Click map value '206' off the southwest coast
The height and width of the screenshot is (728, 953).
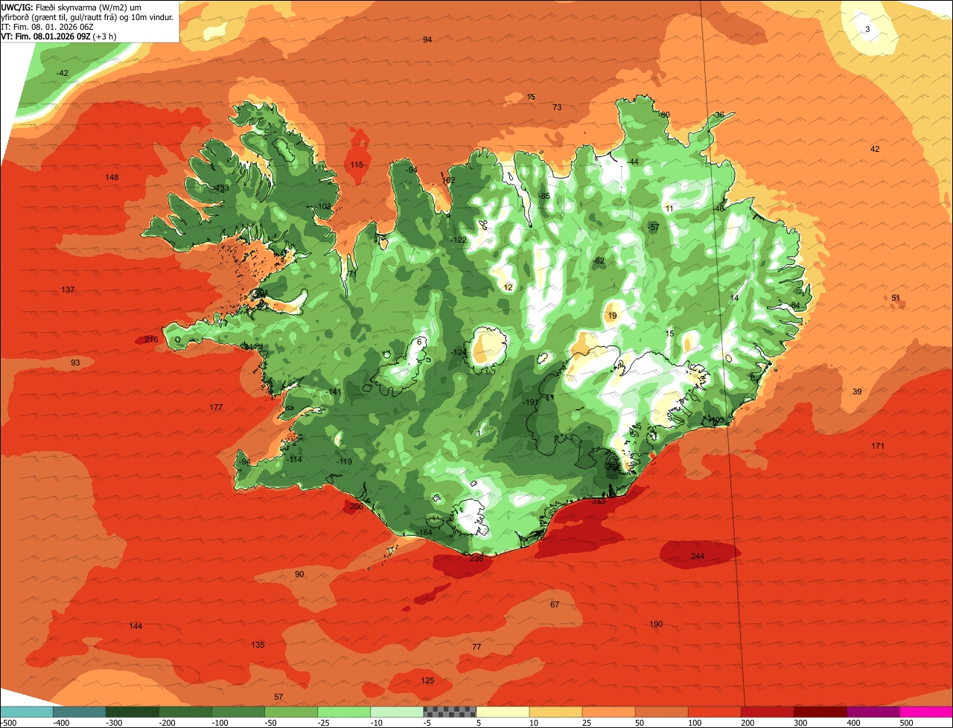[x=356, y=506]
